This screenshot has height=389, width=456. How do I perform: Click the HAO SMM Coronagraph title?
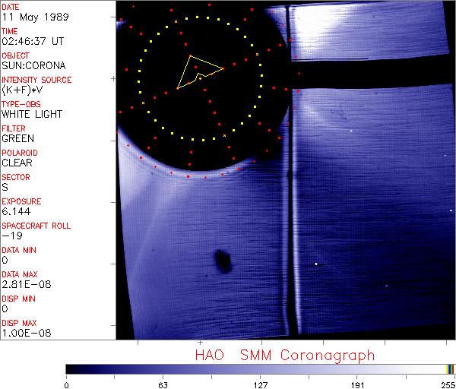pos(284,355)
